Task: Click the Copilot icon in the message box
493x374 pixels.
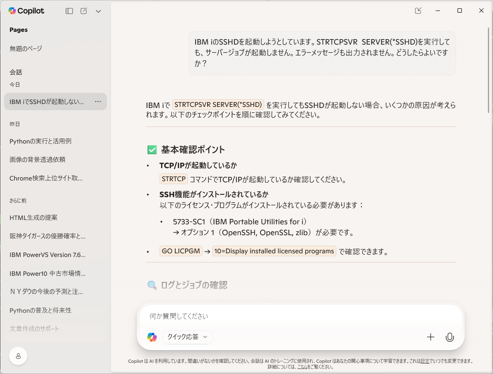Action: tap(152, 337)
